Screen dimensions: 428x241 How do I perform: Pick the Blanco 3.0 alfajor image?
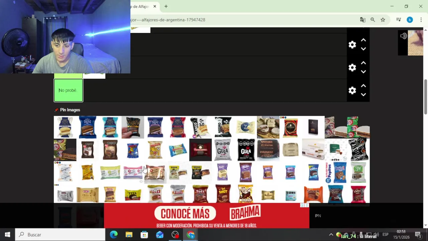tap(200, 127)
